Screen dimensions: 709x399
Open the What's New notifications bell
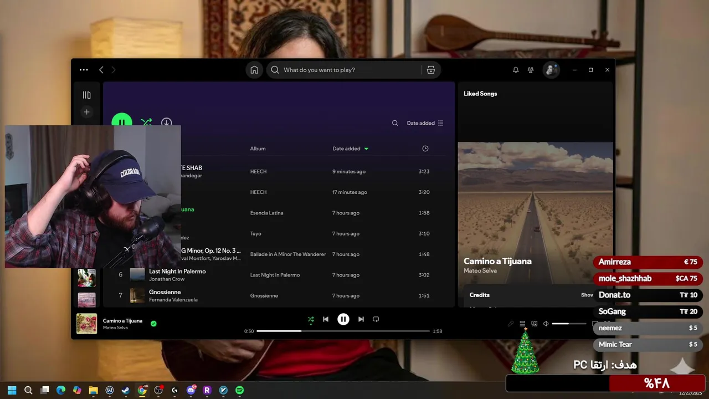pos(516,70)
